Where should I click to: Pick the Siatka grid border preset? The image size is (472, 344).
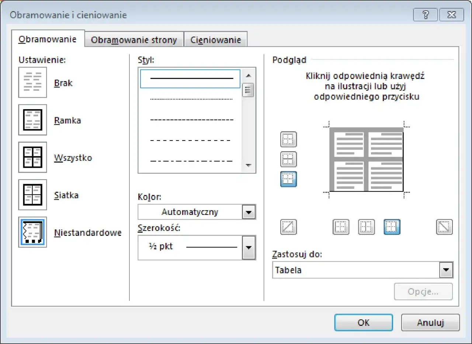point(32,195)
